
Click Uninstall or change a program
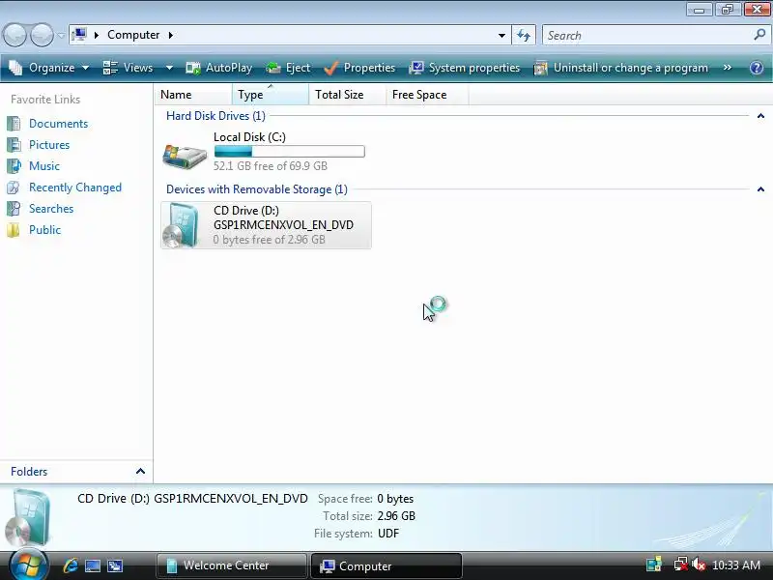pos(621,68)
